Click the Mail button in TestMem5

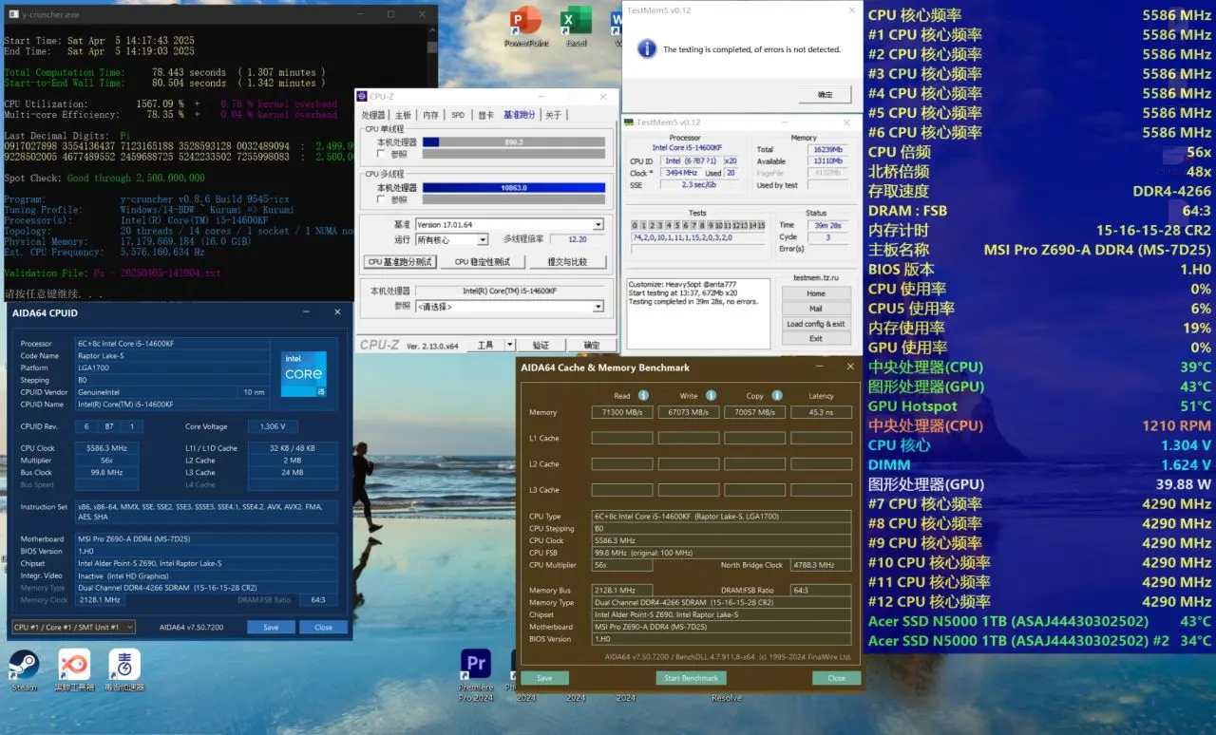tap(816, 309)
